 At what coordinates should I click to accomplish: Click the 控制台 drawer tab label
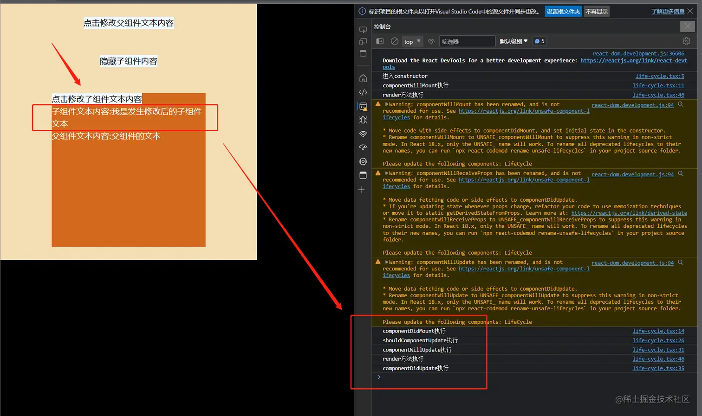point(382,26)
